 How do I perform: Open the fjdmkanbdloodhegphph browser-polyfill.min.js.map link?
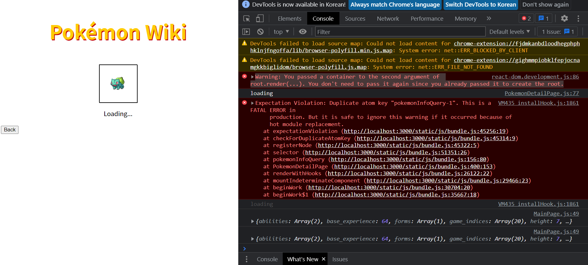[x=415, y=47]
